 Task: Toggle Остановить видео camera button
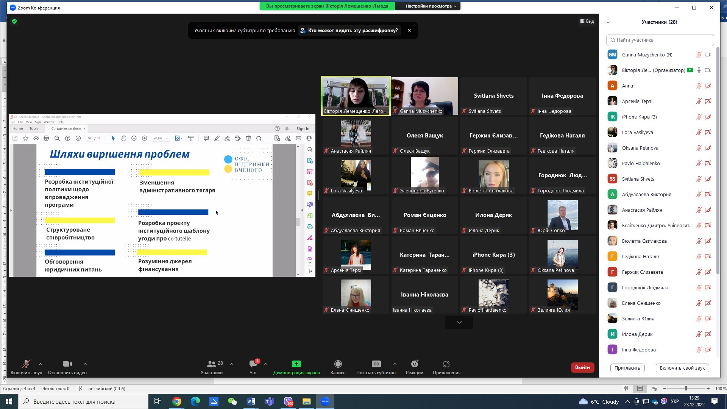coord(67,364)
